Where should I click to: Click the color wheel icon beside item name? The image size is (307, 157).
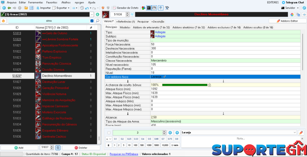click(x=292, y=14)
